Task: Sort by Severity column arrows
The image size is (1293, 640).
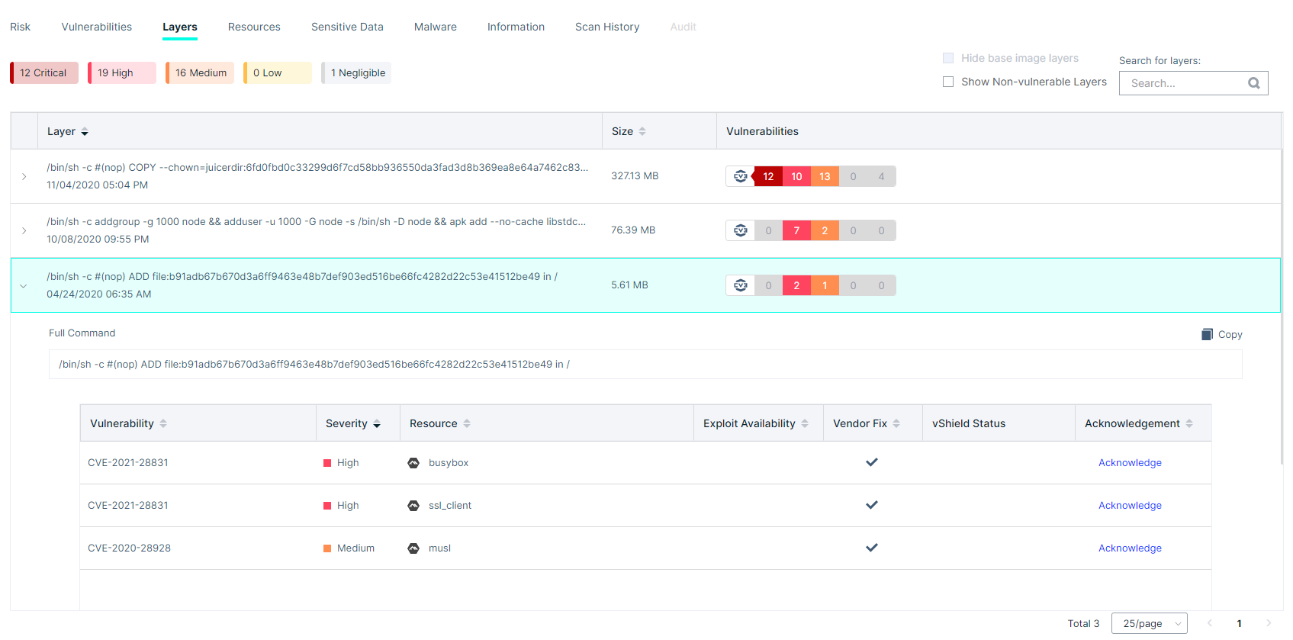Action: pos(377,423)
